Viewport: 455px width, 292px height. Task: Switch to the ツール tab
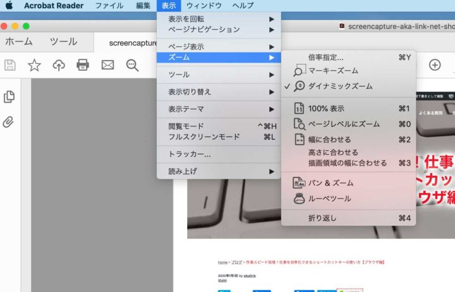coord(63,42)
